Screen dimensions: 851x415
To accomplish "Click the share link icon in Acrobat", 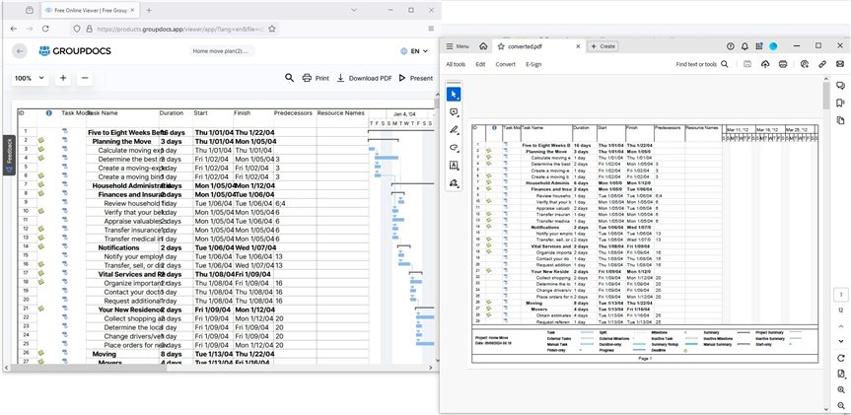I will 822,64.
